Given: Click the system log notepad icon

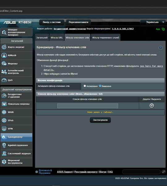Looking at the screenshot, I should coord(4,153).
